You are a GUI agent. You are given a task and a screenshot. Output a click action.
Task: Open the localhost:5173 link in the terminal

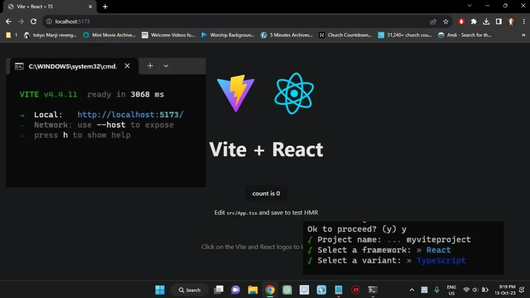coord(130,115)
